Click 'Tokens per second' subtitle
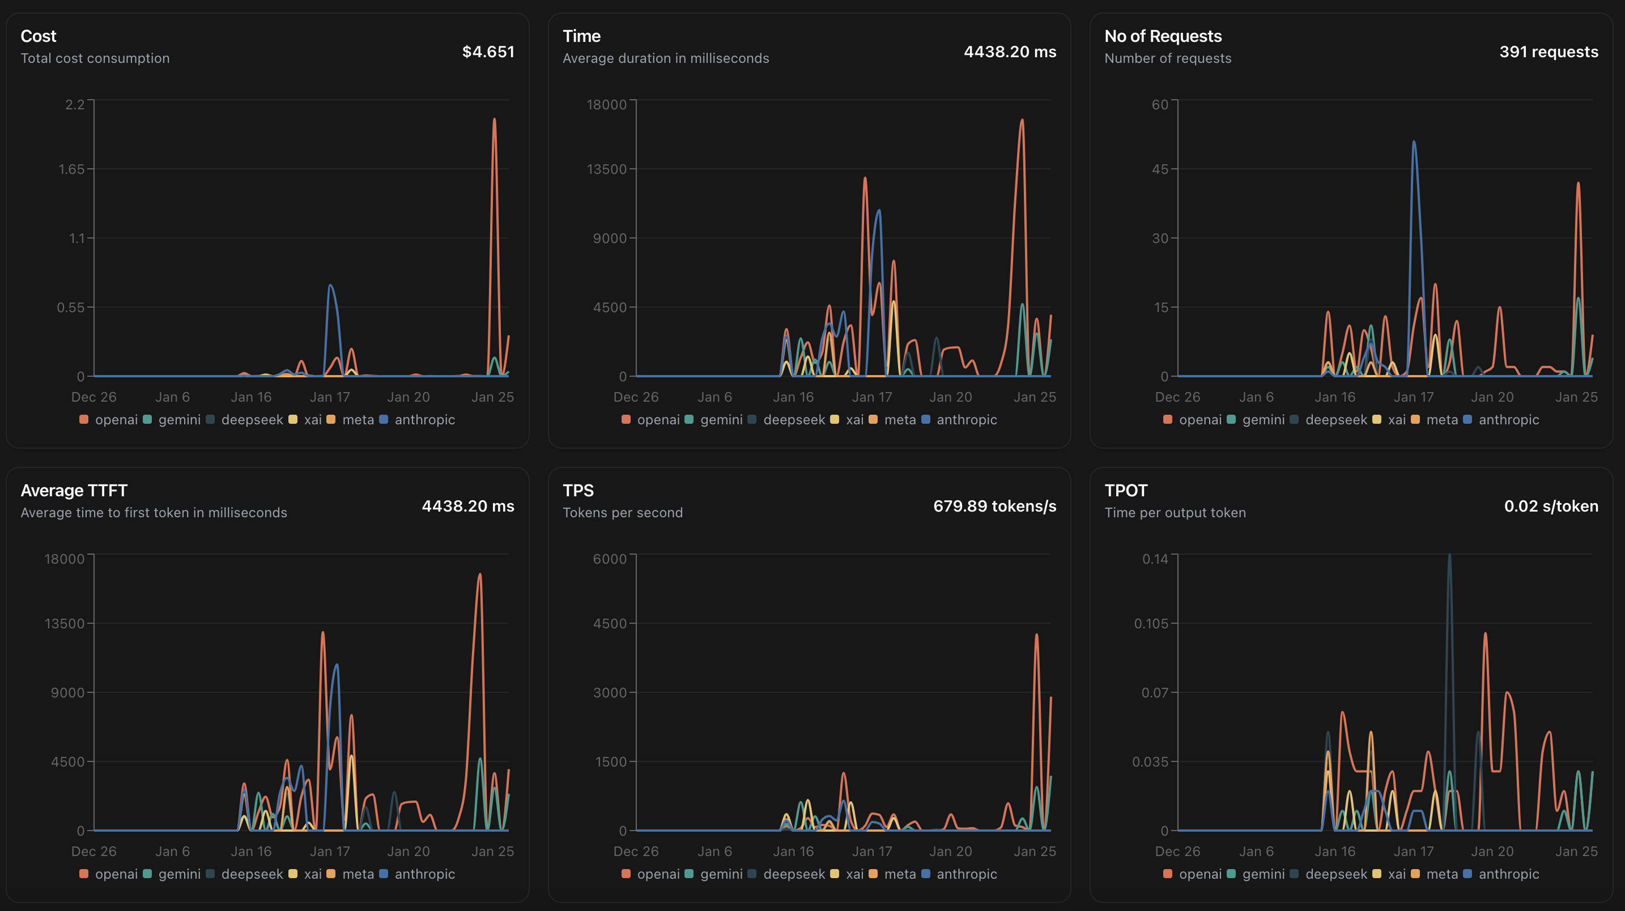This screenshot has height=911, width=1625. [623, 512]
